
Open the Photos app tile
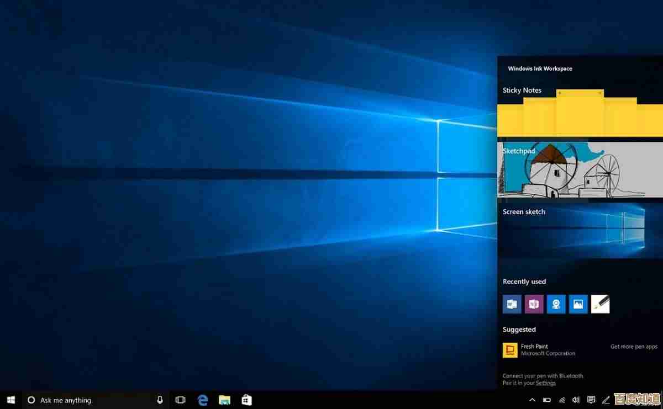tap(578, 304)
